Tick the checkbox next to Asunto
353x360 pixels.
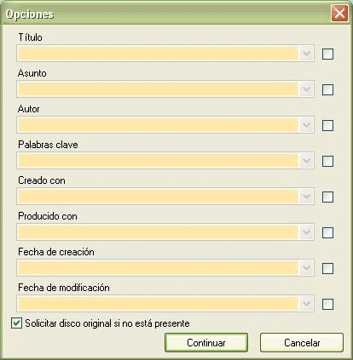tap(327, 89)
